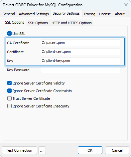Uncheck Ignore Server Certificate Constraints

pos(9,91)
